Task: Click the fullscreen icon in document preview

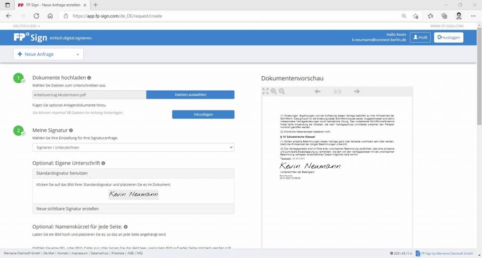Action: pyautogui.click(x=265, y=91)
